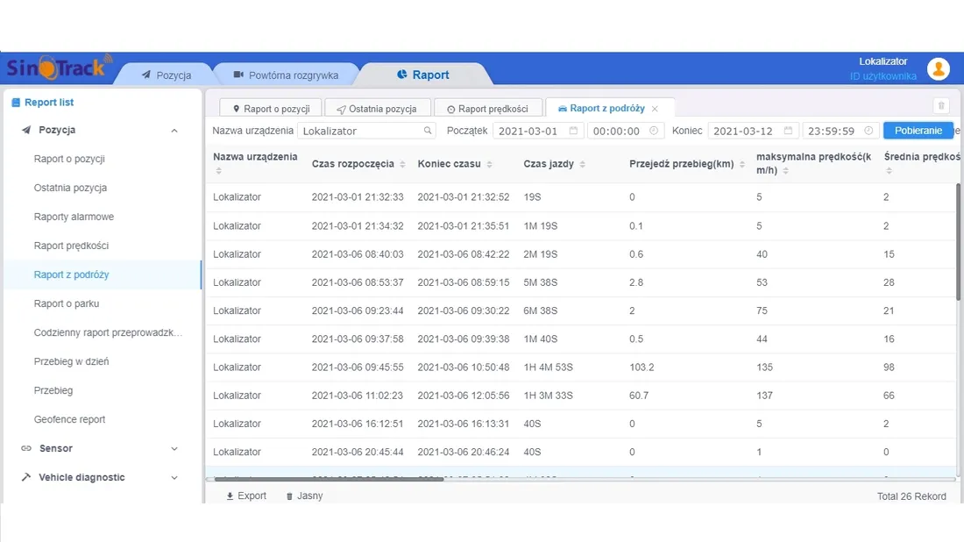Sort by maksymalna prędkość column arrows
The image size is (964, 542).
(786, 171)
